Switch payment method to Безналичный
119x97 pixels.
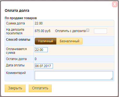(x=69, y=41)
